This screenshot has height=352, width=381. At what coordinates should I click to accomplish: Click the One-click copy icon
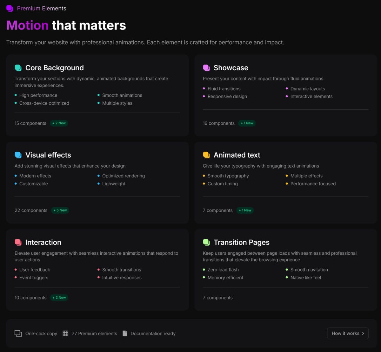pos(18,334)
